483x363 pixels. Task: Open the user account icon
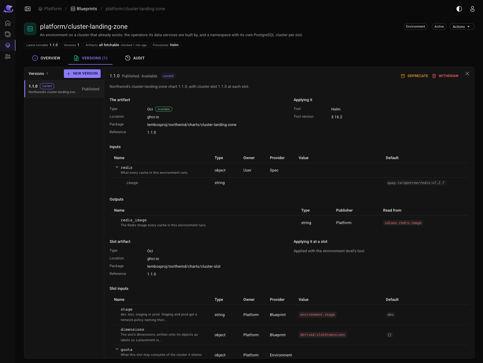click(x=472, y=9)
